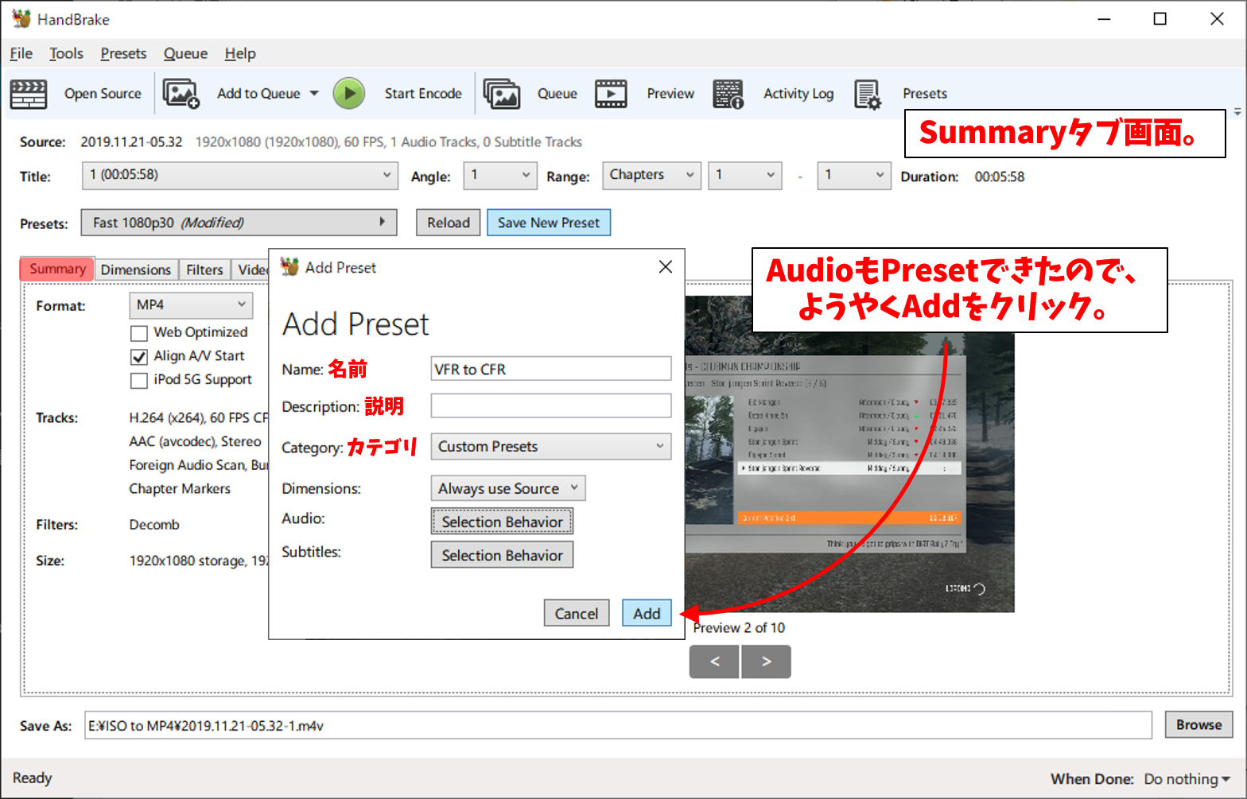Open the Help menu
This screenshot has width=1247, height=799.
coord(240,53)
